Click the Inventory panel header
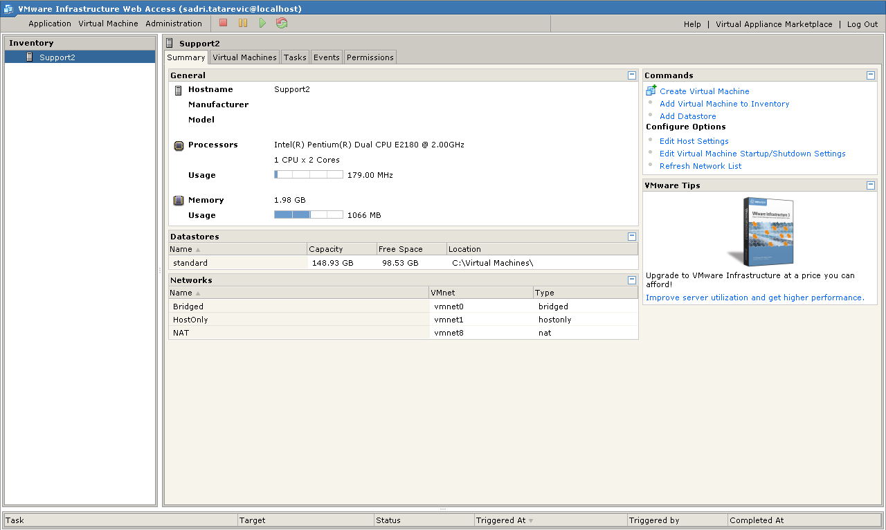Viewport: 886px width, 530px height. click(80, 43)
